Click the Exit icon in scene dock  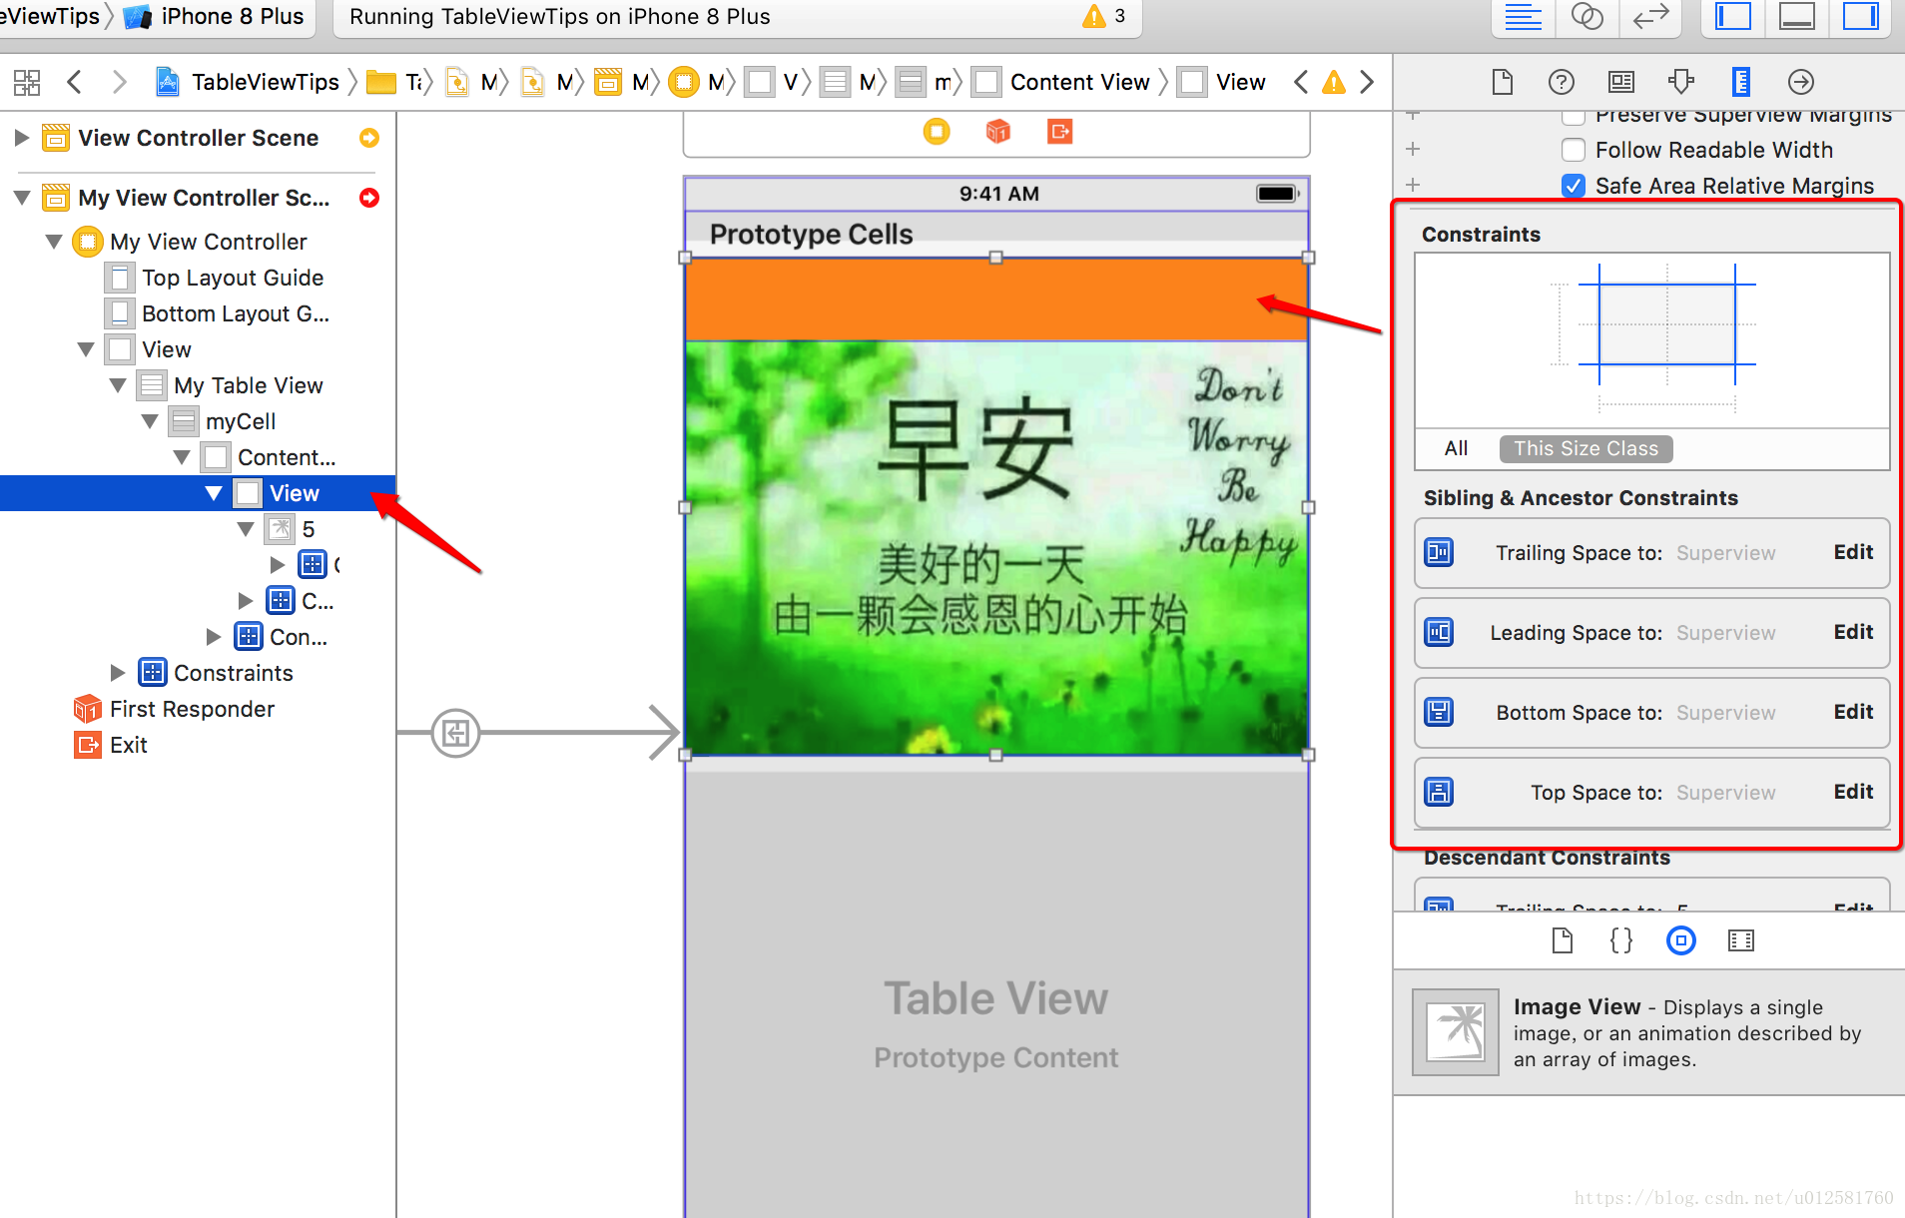[1059, 132]
